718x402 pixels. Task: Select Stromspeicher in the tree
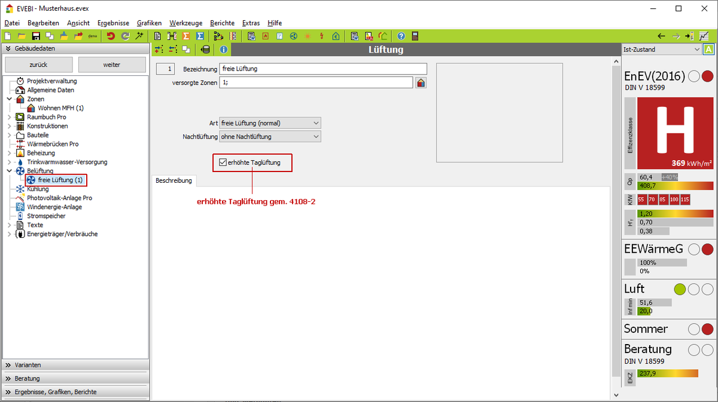click(x=46, y=216)
